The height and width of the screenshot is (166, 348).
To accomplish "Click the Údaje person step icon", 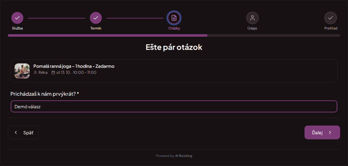I will pyautogui.click(x=252, y=18).
